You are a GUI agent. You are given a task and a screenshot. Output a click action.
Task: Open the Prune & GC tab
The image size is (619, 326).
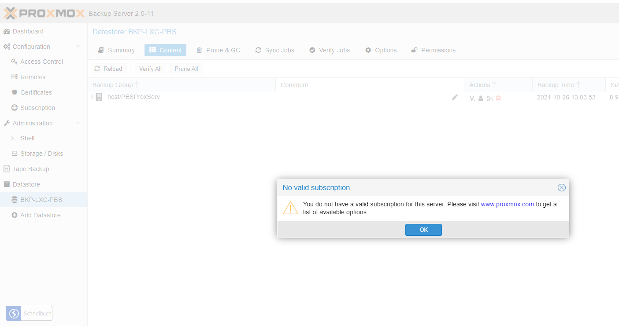pyautogui.click(x=219, y=50)
